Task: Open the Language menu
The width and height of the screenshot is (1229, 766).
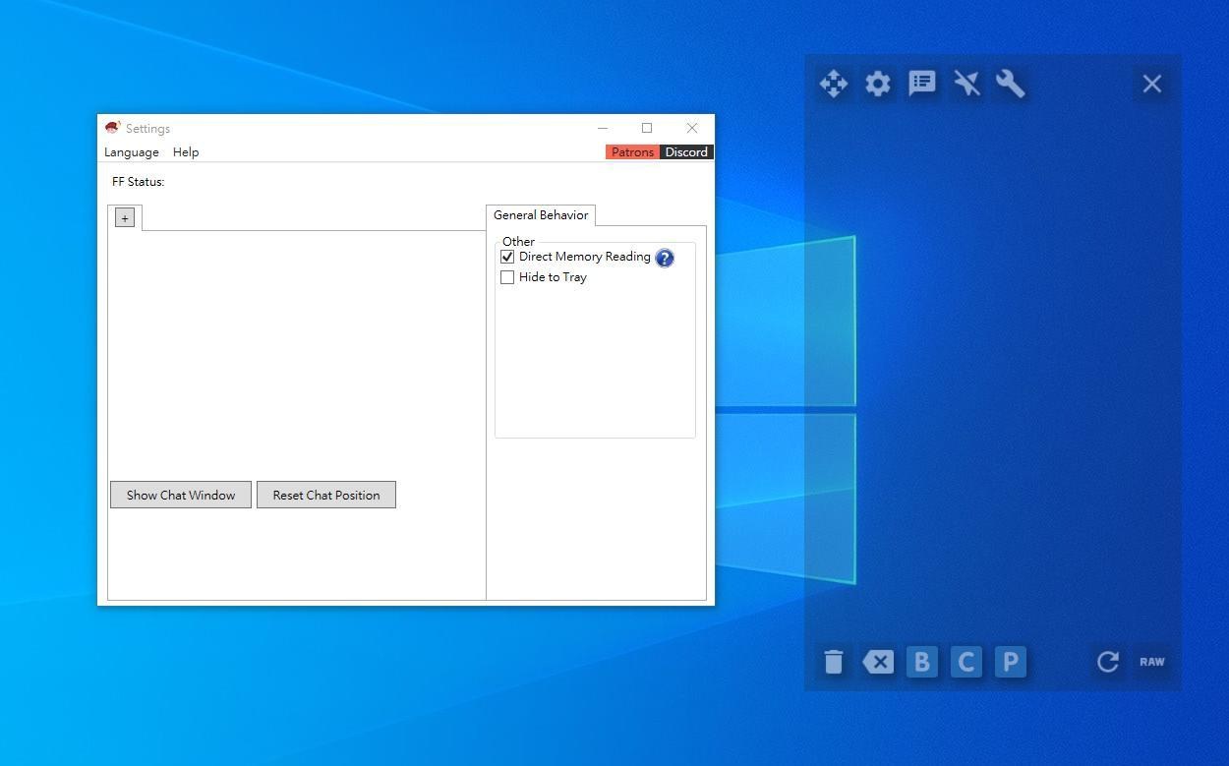Action: pyautogui.click(x=132, y=152)
